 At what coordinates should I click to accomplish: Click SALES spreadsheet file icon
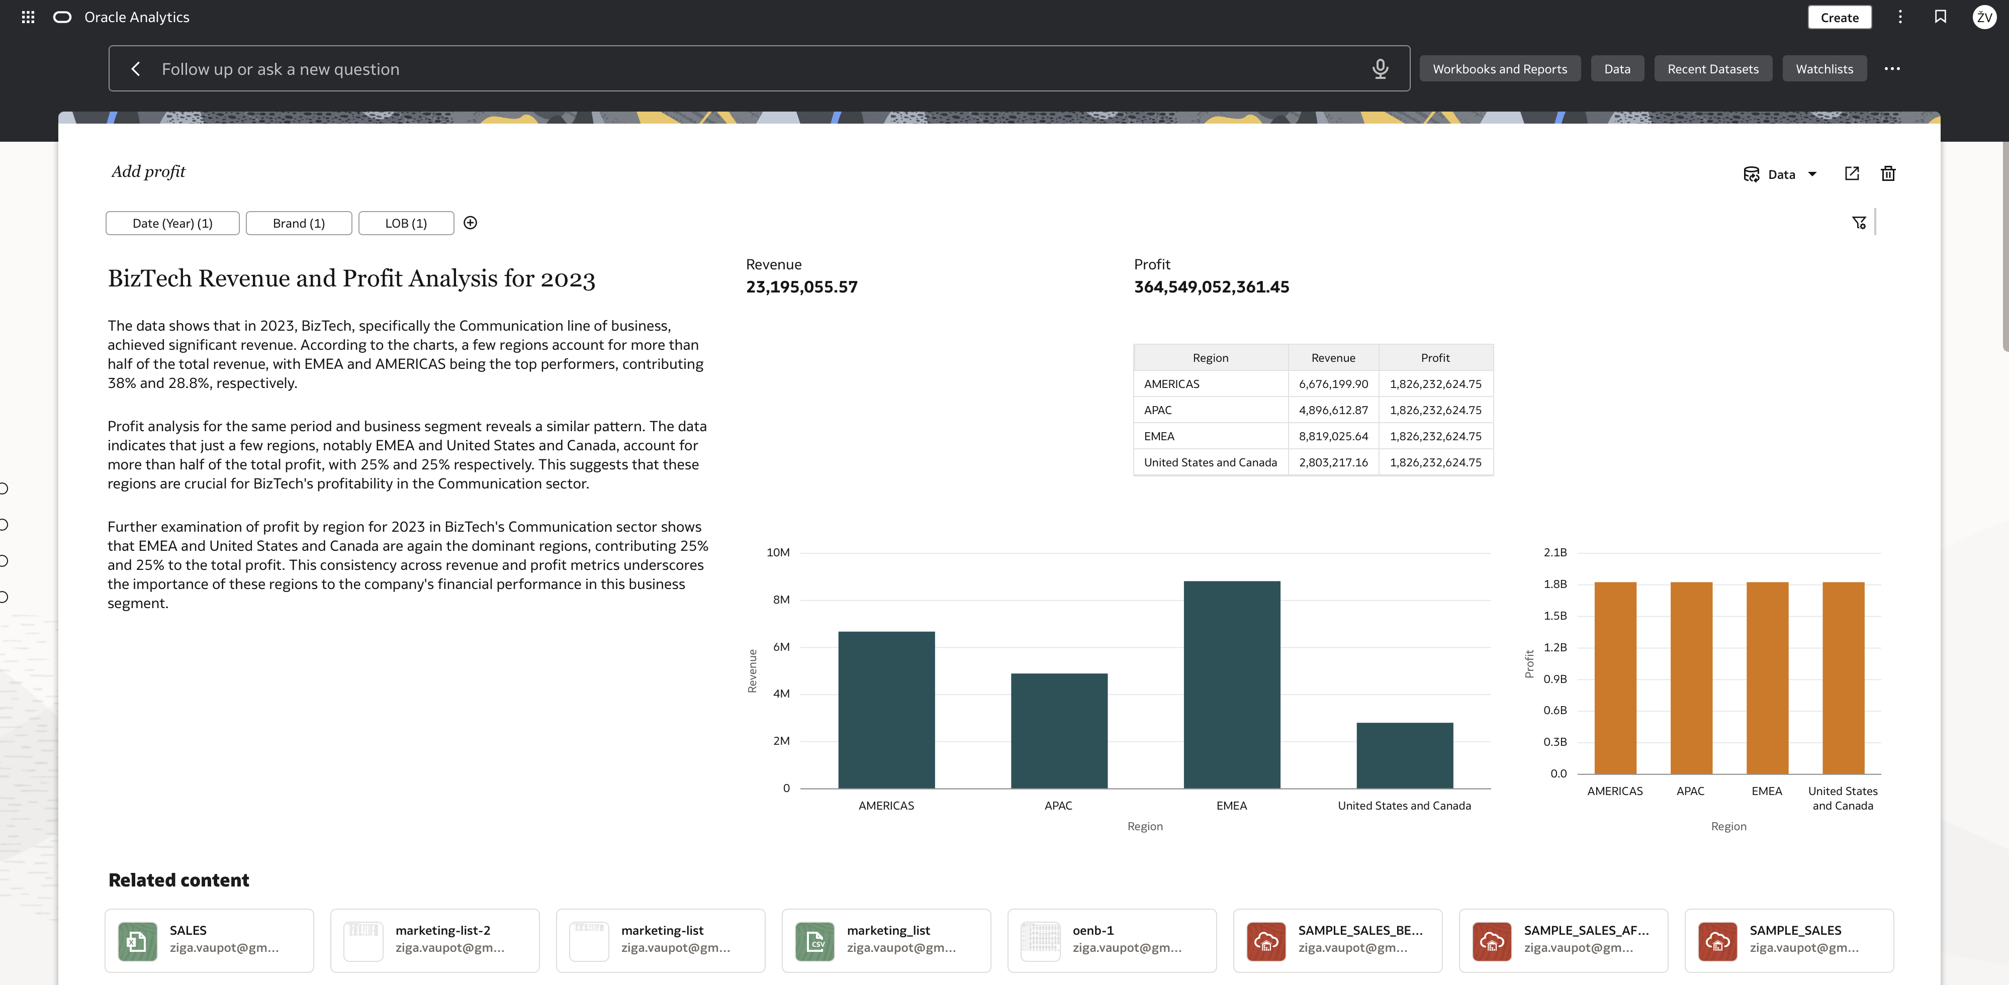click(137, 941)
